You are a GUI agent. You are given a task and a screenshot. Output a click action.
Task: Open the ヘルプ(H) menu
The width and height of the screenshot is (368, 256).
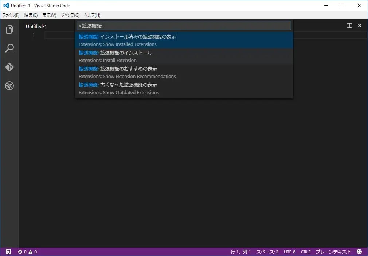92,15
